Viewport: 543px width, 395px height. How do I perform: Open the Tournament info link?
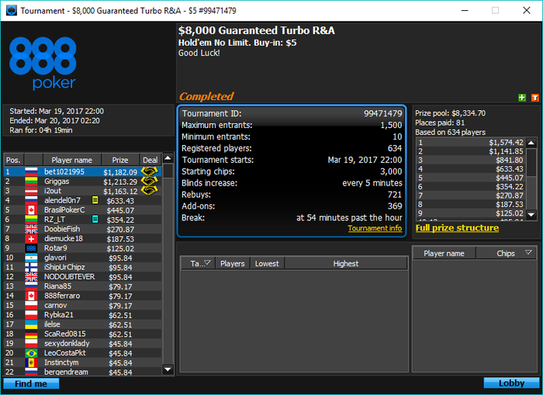pos(375,228)
